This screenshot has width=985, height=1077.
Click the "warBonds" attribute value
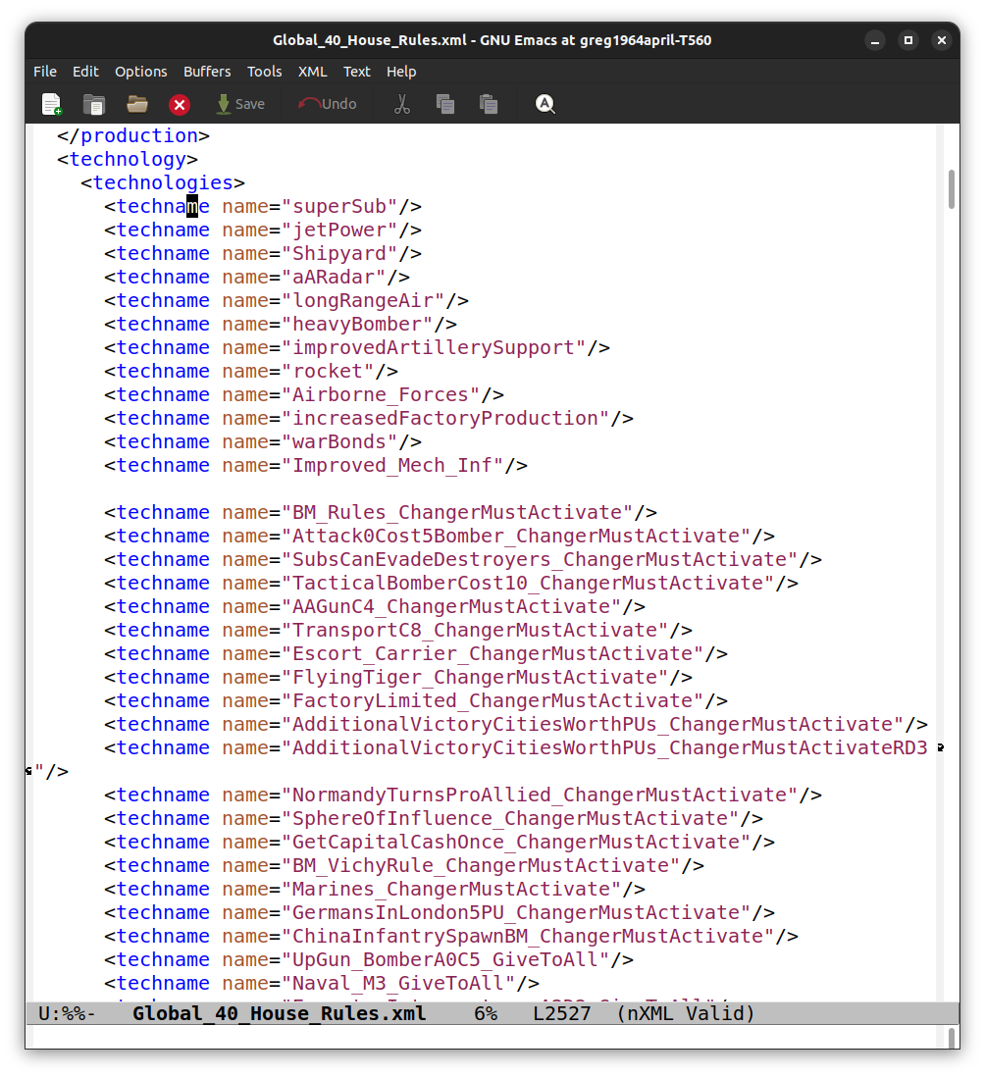click(x=339, y=441)
